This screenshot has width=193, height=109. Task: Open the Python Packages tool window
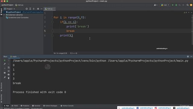point(50,106)
